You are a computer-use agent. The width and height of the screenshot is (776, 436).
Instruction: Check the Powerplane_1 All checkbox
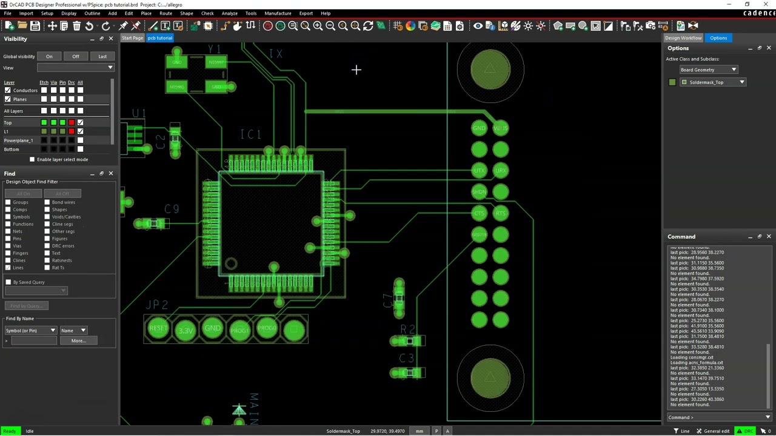point(80,140)
